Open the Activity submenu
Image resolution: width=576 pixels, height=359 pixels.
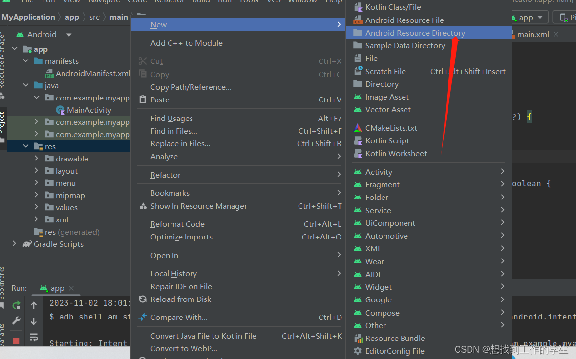click(x=428, y=172)
